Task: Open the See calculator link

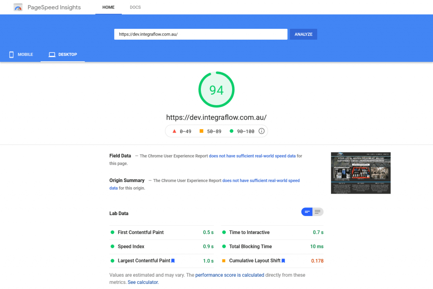Action: click(143, 282)
